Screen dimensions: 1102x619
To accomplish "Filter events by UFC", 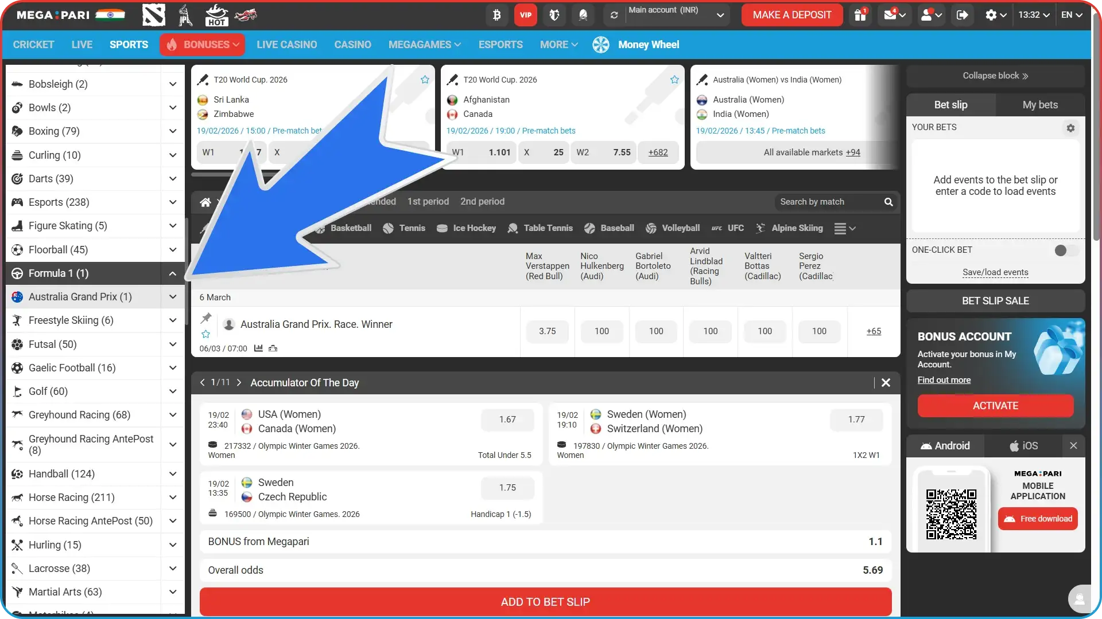I will click(x=728, y=228).
